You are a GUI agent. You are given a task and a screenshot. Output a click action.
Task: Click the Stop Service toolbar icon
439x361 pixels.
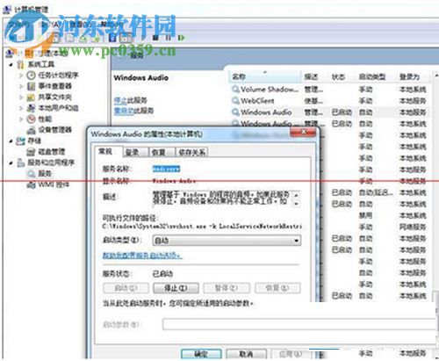(x=155, y=38)
